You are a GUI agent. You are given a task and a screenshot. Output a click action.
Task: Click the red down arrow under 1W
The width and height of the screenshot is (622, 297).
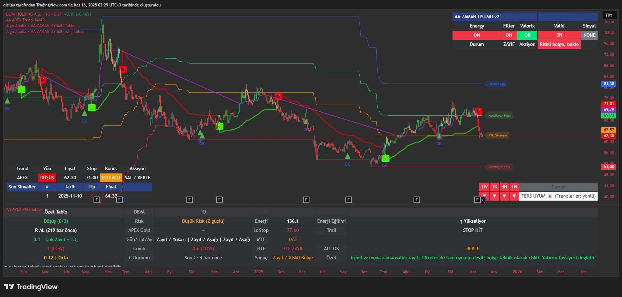484,196
